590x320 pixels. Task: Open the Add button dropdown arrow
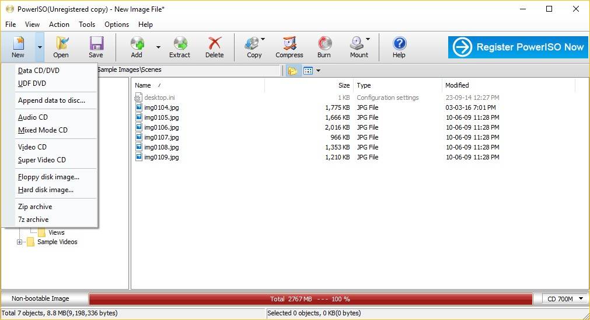pos(158,47)
